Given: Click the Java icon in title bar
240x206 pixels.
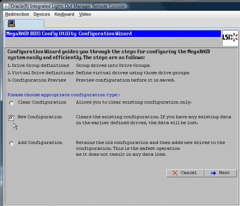Looking at the screenshot, I should pos(6,6).
